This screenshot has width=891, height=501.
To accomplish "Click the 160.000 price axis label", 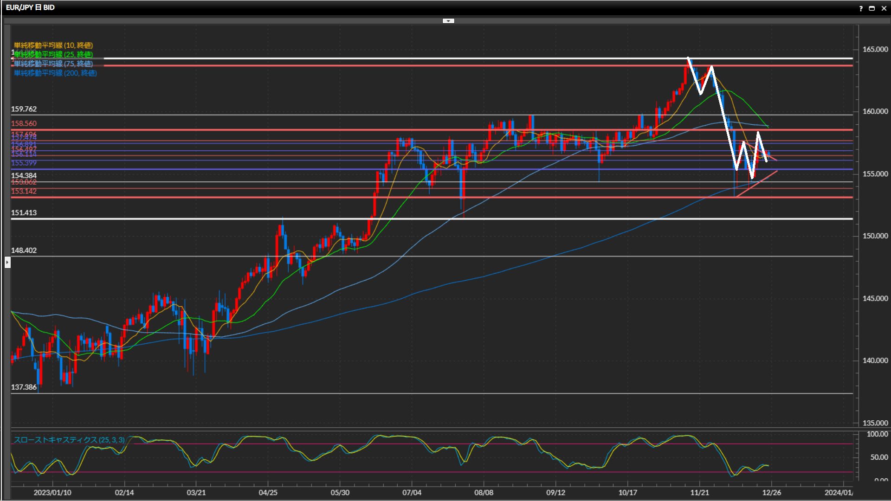I will (875, 111).
